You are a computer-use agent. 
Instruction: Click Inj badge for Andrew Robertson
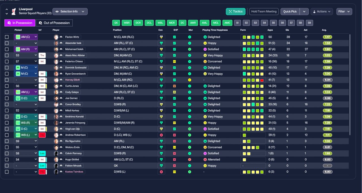[x=42, y=135]
